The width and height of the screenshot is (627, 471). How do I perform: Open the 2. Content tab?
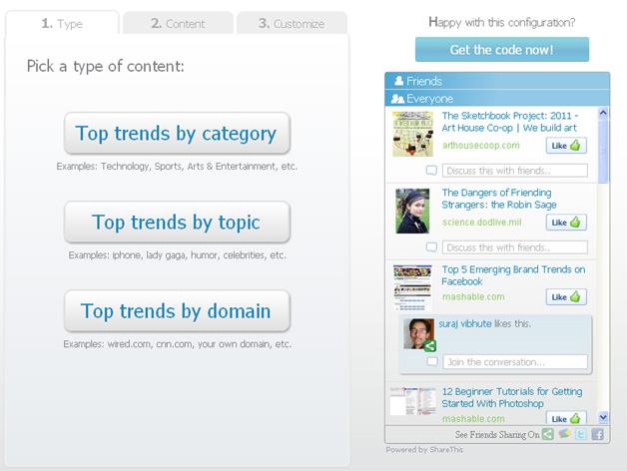pyautogui.click(x=178, y=23)
